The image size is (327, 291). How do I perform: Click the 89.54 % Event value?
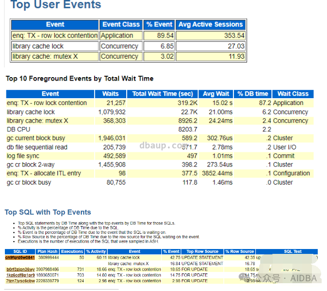point(165,36)
